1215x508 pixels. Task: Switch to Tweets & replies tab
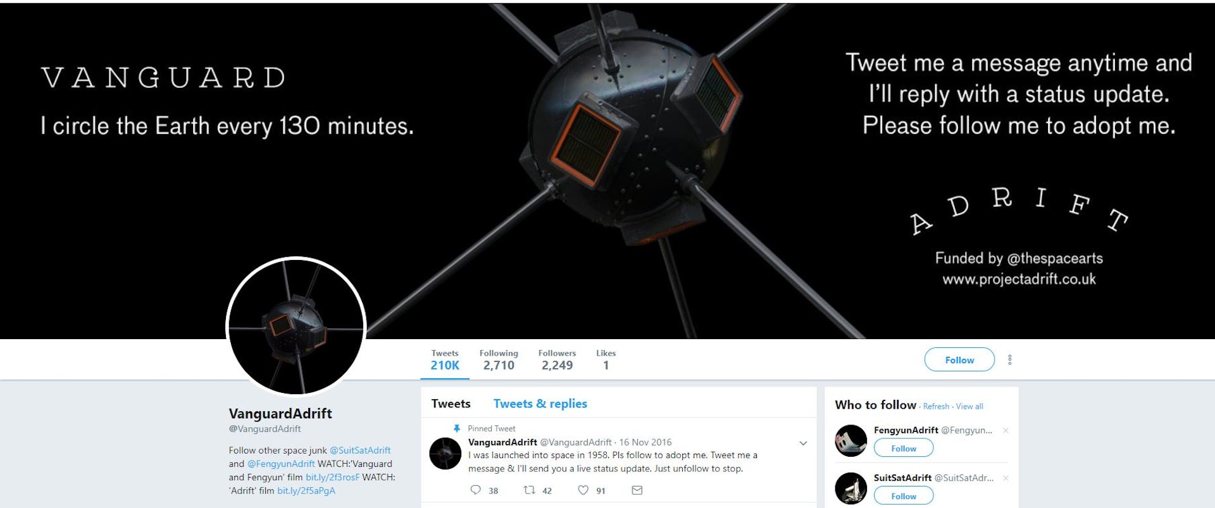point(540,404)
